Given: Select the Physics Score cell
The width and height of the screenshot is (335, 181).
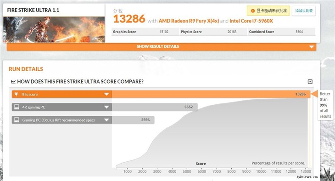Looking at the screenshot, I should coord(213,32).
